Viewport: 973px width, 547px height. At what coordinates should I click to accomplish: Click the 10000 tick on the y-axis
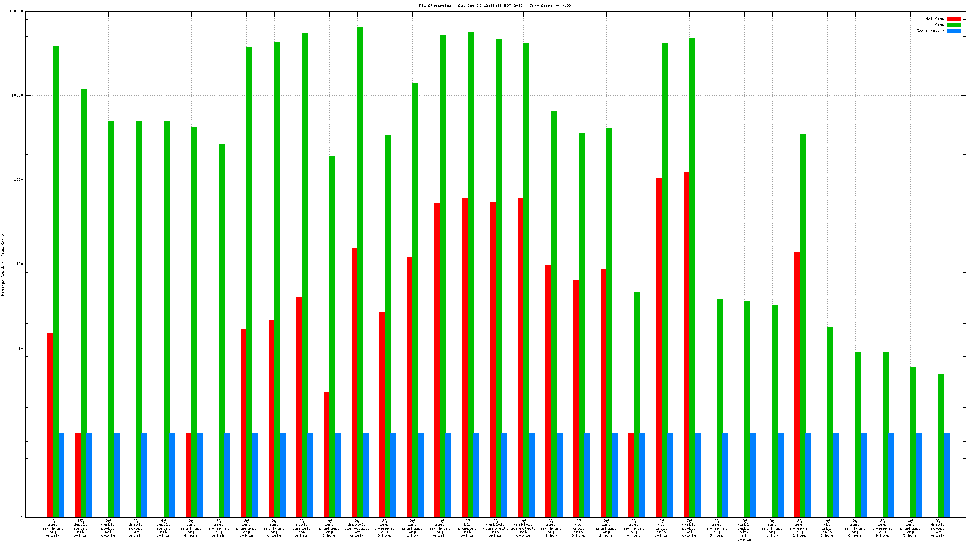point(17,96)
